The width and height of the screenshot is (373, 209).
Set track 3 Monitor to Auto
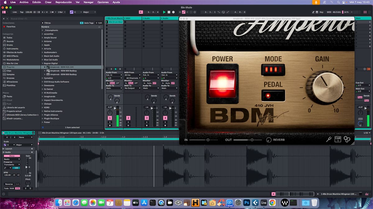[x=149, y=83]
